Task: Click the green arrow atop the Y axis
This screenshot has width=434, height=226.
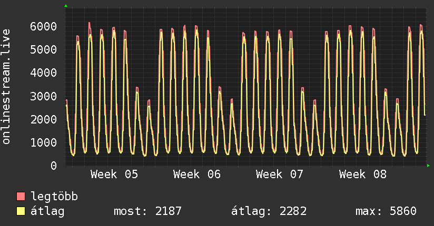Action: 66,6
